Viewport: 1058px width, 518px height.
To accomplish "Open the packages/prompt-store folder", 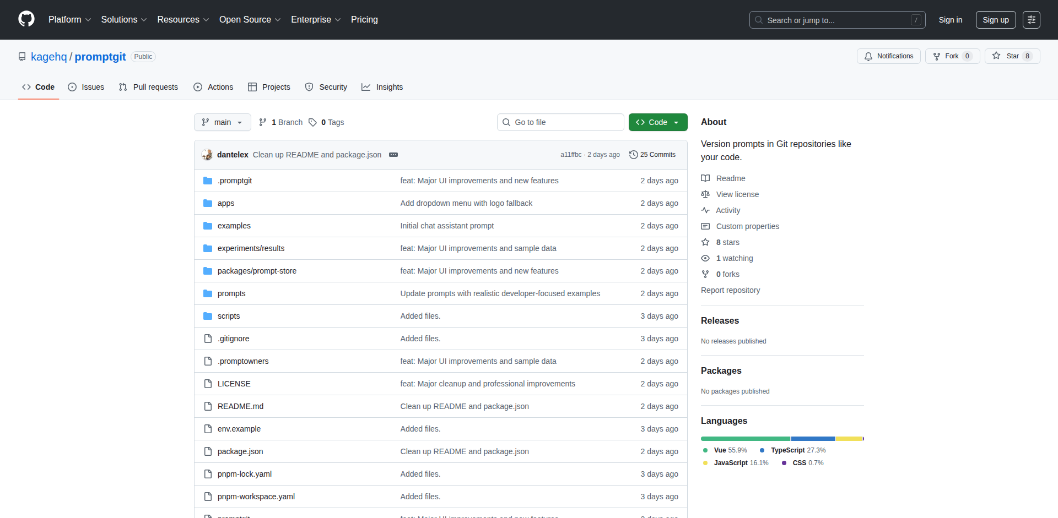I will tap(257, 271).
